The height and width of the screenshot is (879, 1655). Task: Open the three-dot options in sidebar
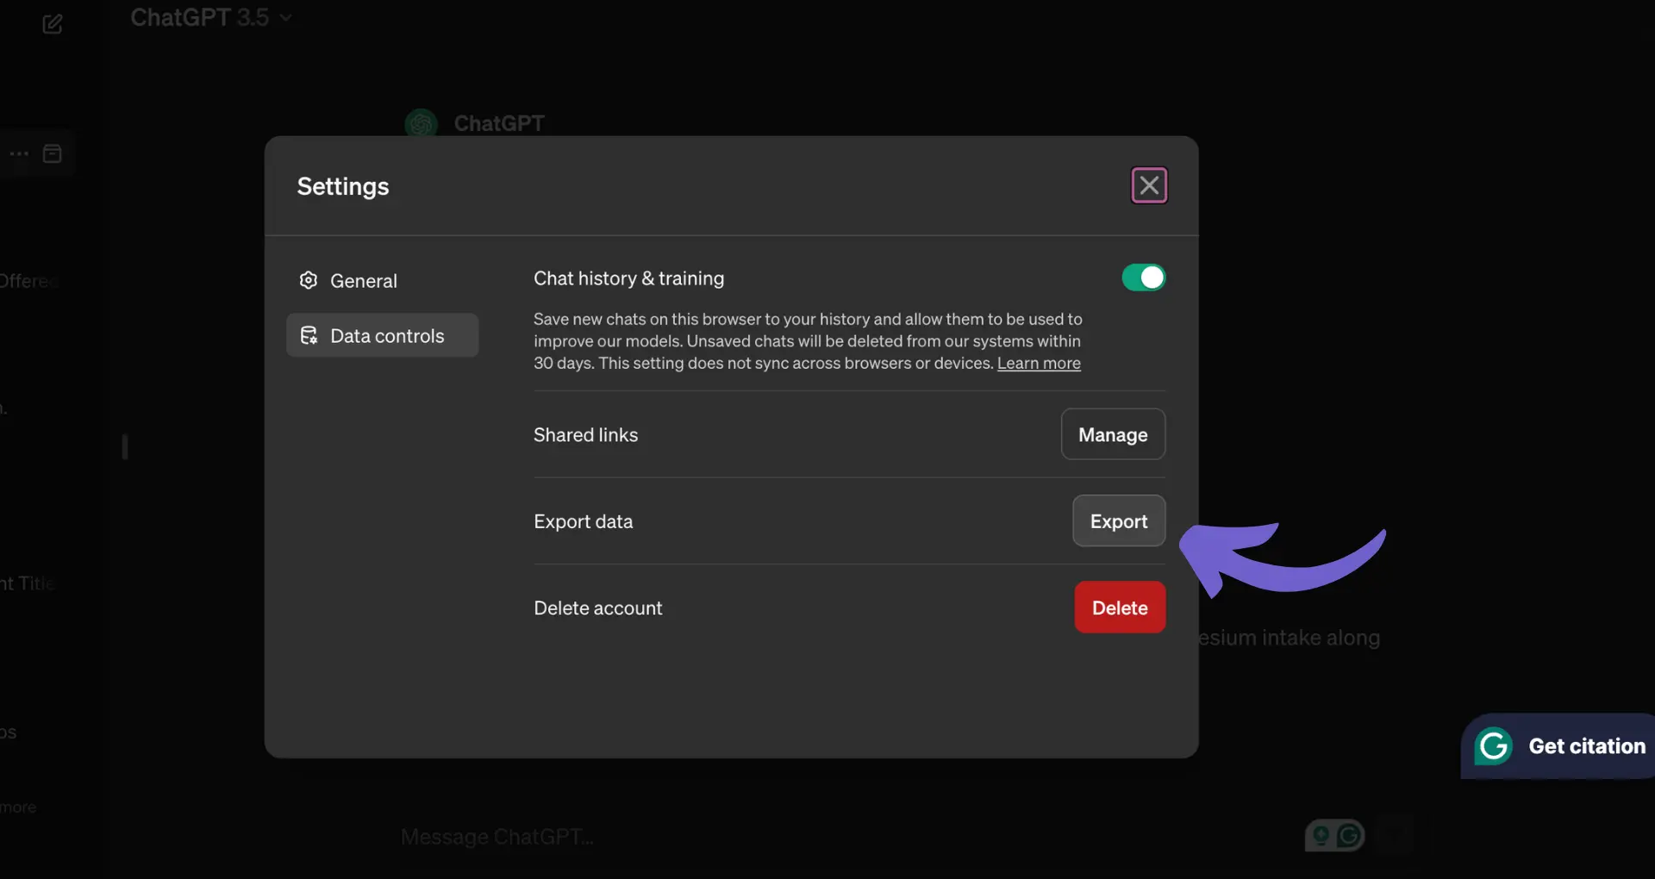click(x=19, y=153)
